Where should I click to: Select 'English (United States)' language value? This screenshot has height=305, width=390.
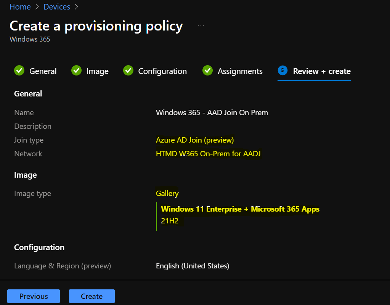(x=193, y=266)
